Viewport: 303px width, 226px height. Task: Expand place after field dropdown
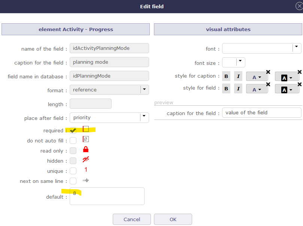[x=144, y=117]
